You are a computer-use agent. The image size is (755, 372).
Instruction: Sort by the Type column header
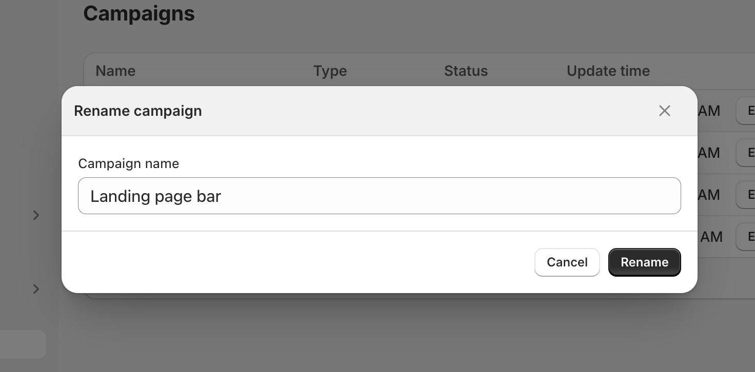[330, 71]
